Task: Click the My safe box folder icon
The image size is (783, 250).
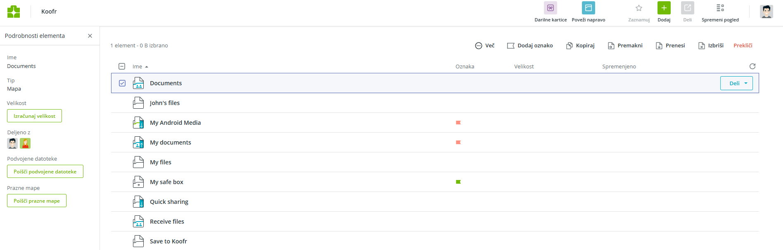Action: [138, 182]
